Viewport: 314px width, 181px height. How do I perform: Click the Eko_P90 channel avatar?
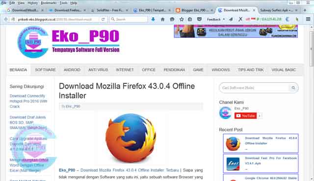[x=226, y=113]
